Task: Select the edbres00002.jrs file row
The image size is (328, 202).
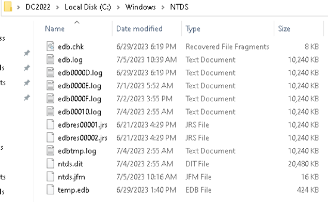Action: tap(182, 138)
